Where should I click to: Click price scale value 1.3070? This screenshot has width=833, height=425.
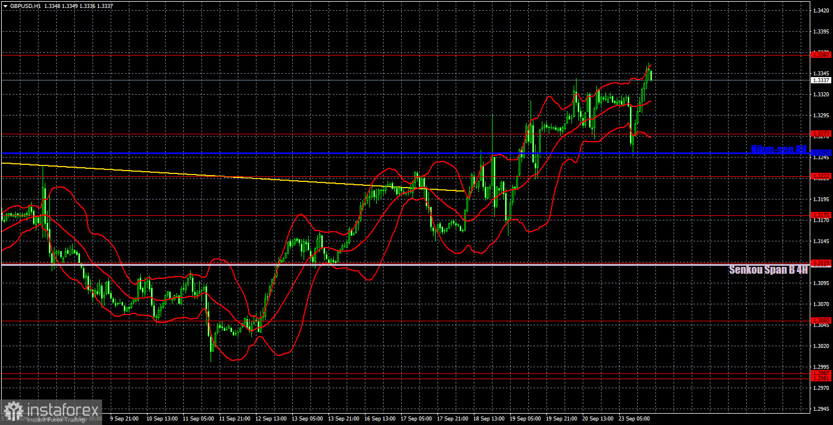tap(821, 304)
